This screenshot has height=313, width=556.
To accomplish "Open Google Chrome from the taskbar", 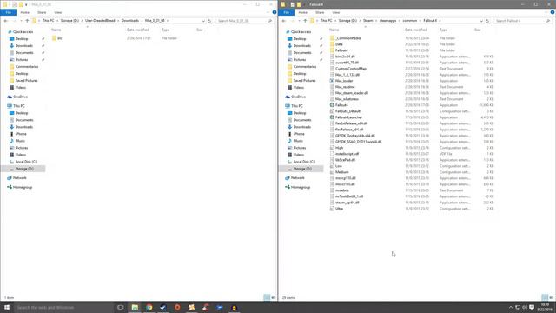I will coord(149,307).
